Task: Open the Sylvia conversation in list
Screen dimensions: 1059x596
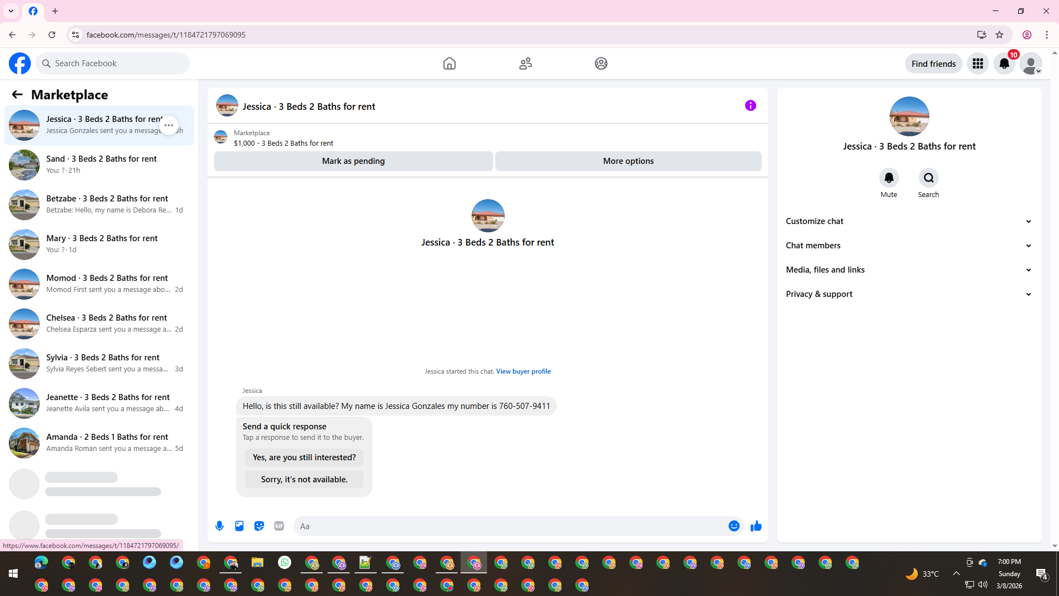Action: pyautogui.click(x=99, y=363)
